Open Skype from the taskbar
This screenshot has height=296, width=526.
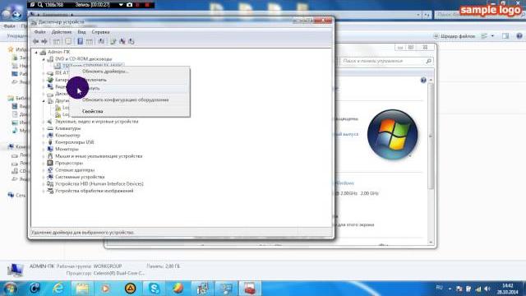point(154,289)
